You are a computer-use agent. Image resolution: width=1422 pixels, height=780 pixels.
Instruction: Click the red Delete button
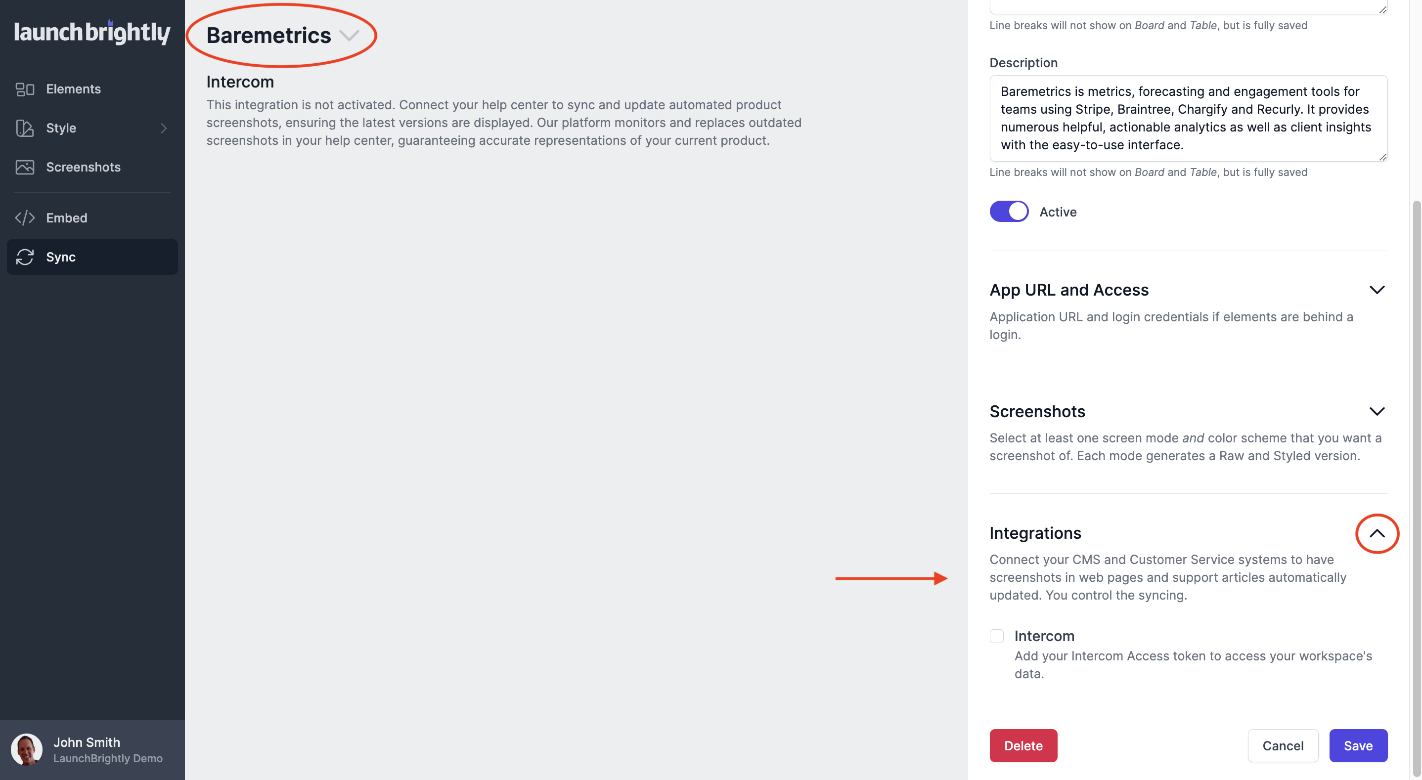tap(1023, 745)
